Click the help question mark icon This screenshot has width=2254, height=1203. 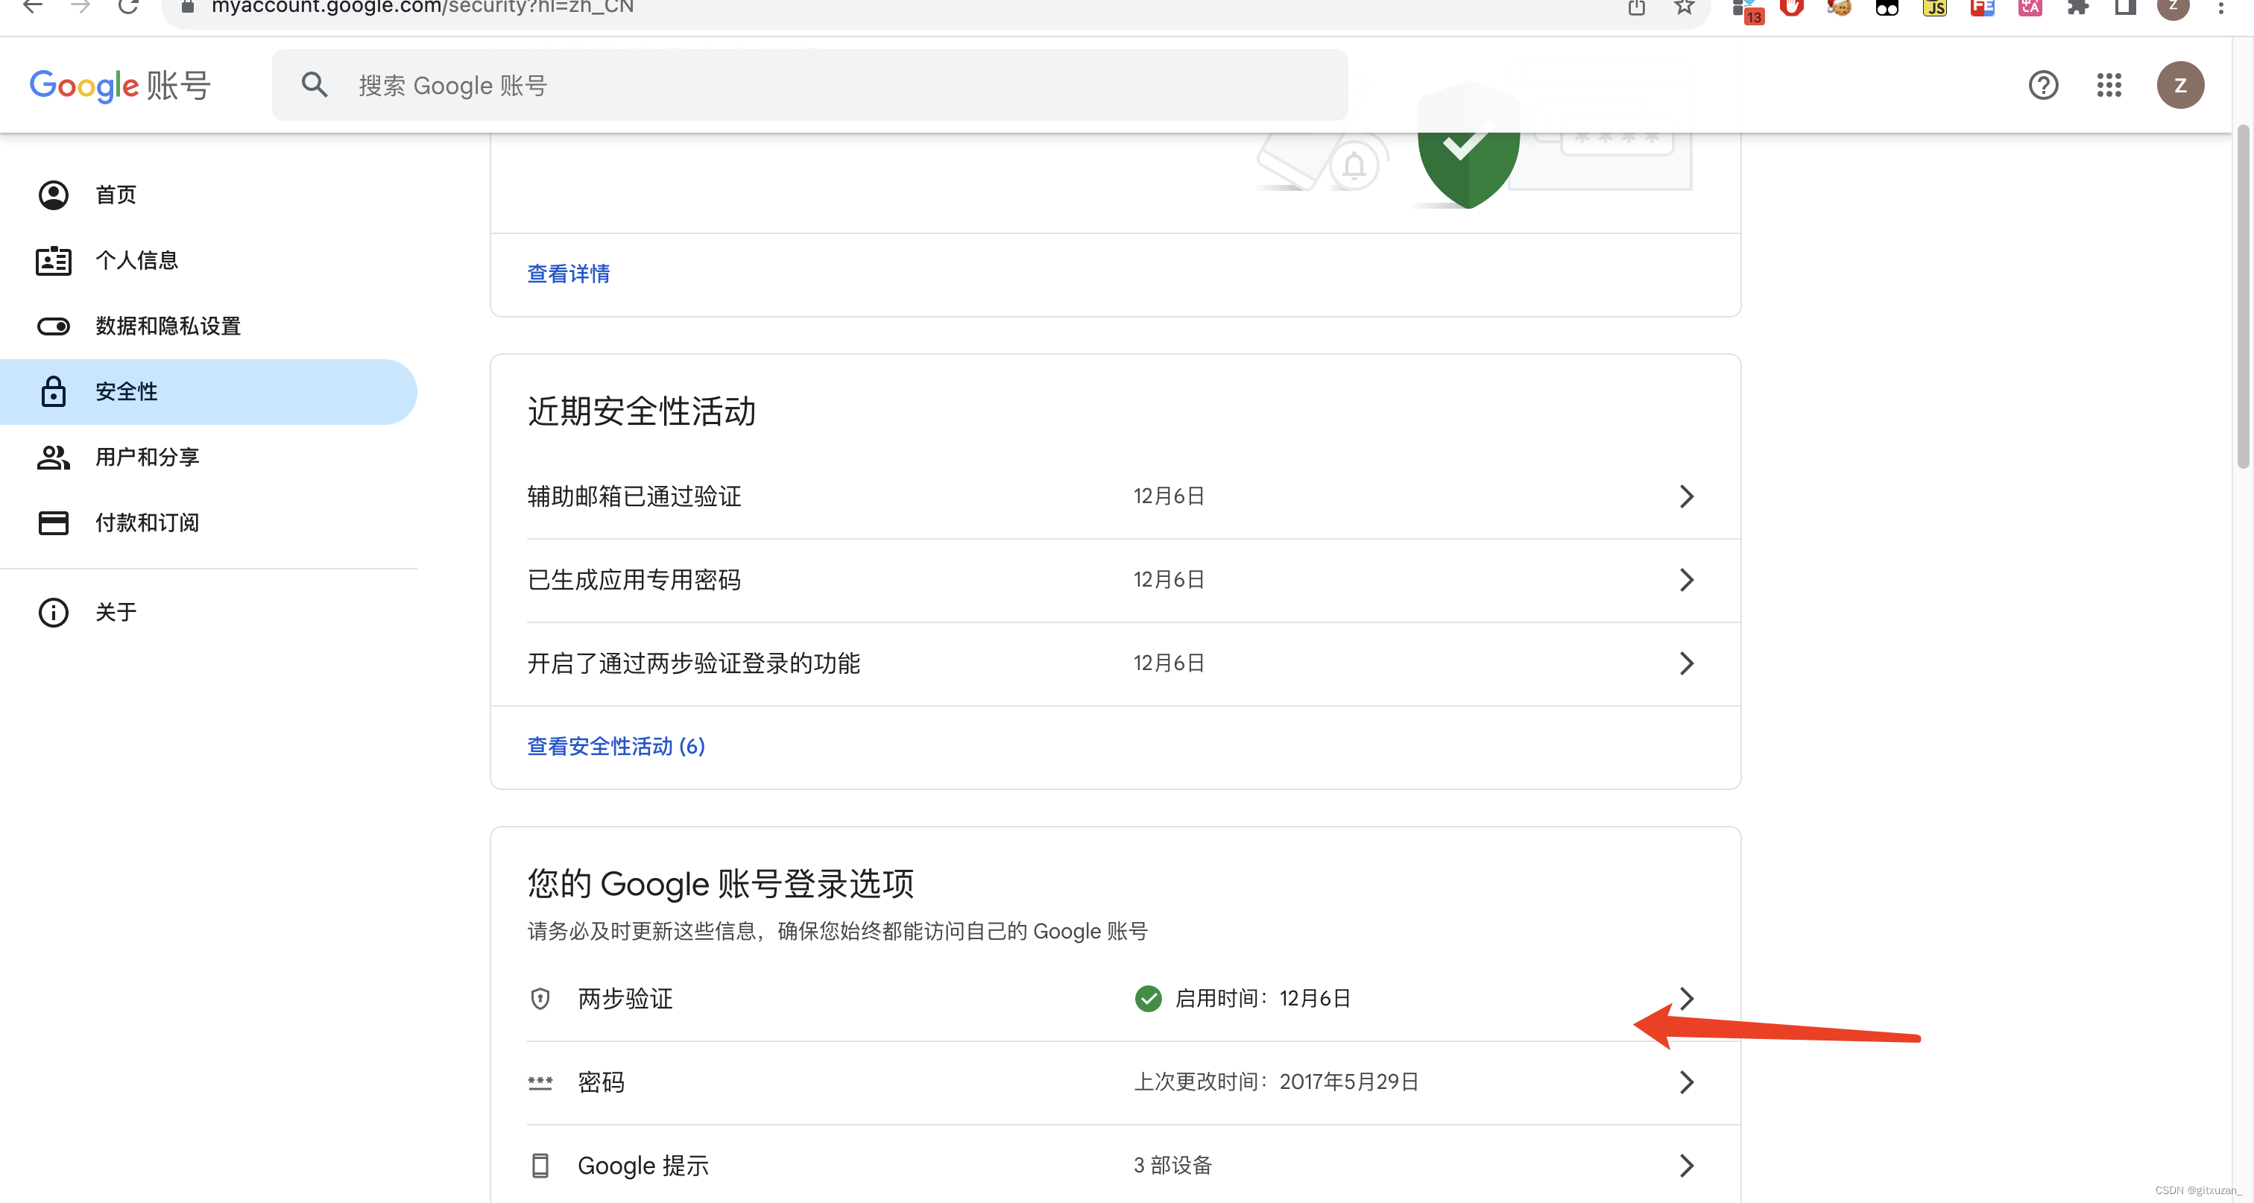click(2043, 85)
